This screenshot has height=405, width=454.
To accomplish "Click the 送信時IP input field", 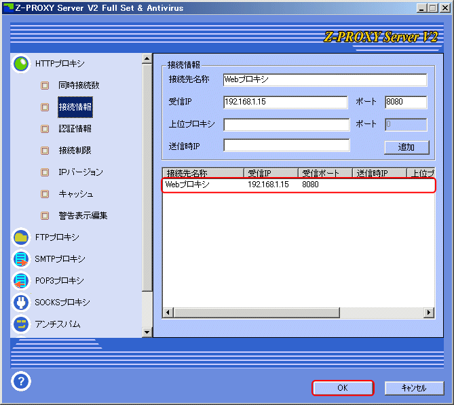I will [x=286, y=145].
